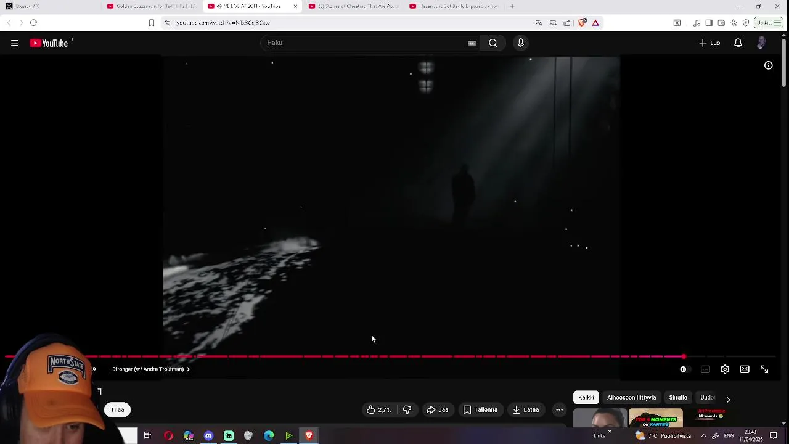Open Brave VPN shield icon
The height and width of the screenshot is (444, 789).
(746, 23)
